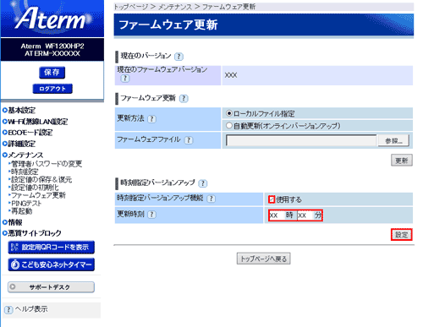The height and width of the screenshot is (327, 423).
Task: Open 設定値の保存&復元 page
Action: 41,179
